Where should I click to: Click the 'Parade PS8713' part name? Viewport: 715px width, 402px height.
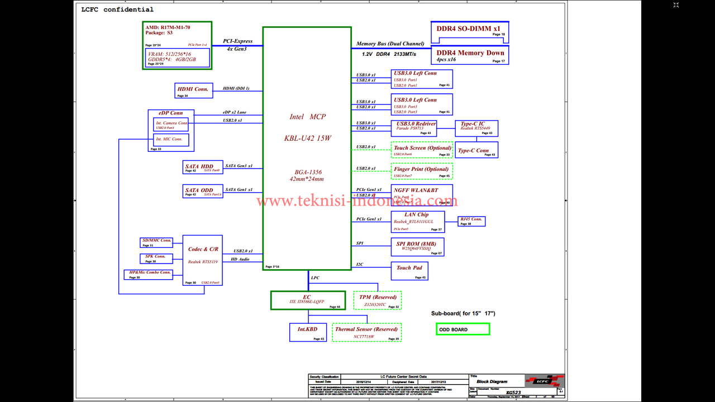click(410, 128)
